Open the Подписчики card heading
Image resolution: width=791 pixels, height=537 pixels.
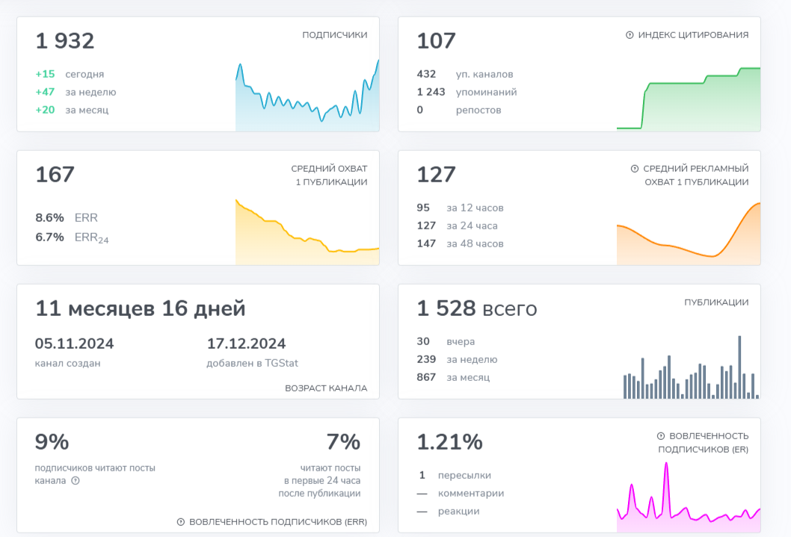click(334, 35)
